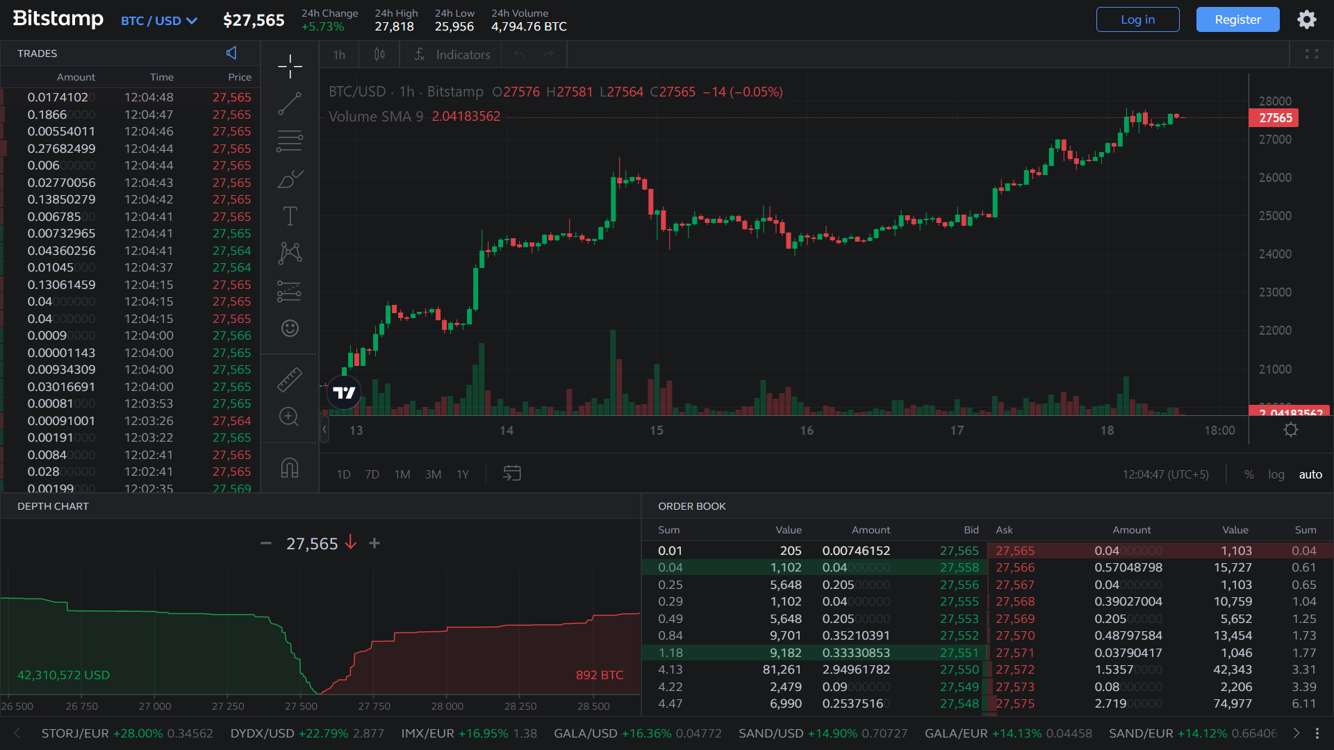Open ticker options three-dot menu
This screenshot has width=1334, height=750.
coord(1317,733)
